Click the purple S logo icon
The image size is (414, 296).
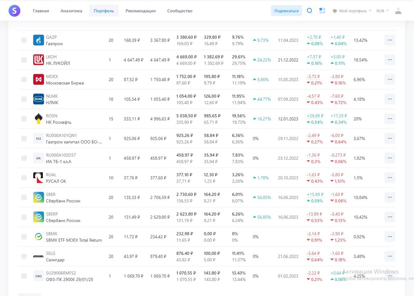(14, 11)
